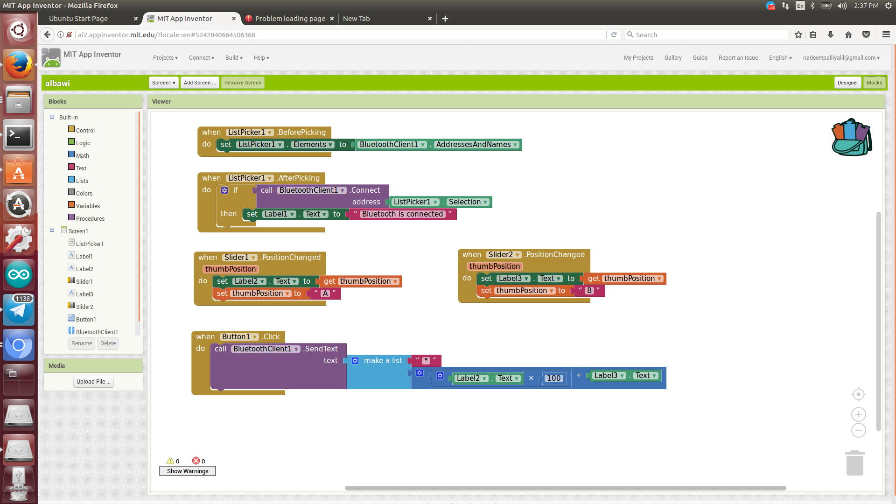Open the Build menu
Viewport: 896px width, 504px height.
coord(234,58)
